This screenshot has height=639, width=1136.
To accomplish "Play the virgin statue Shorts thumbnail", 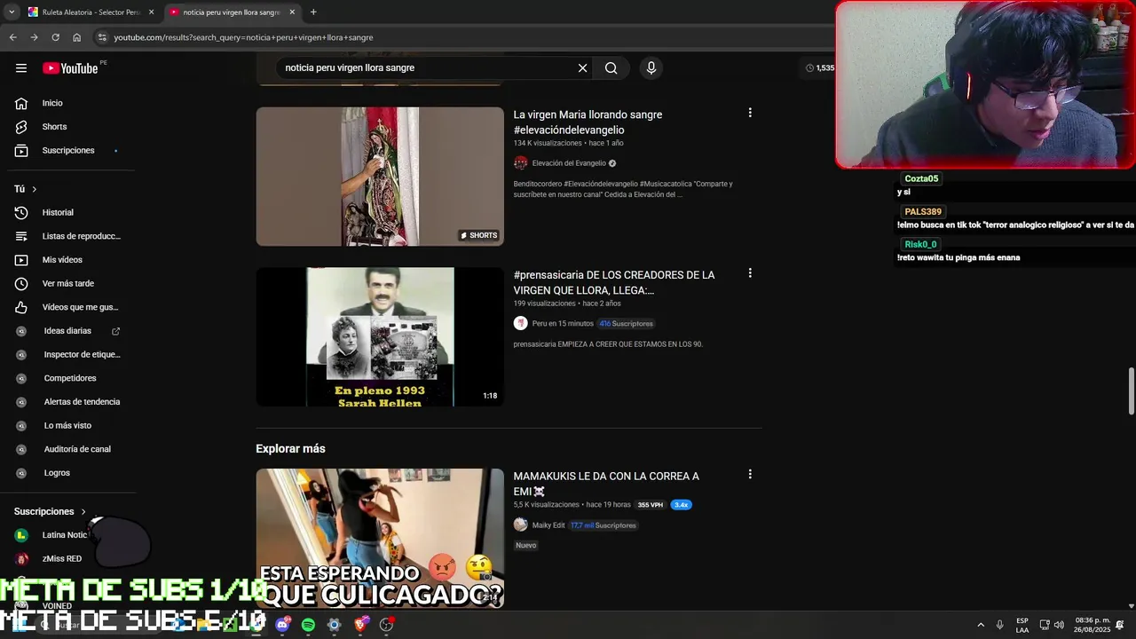I will (380, 177).
